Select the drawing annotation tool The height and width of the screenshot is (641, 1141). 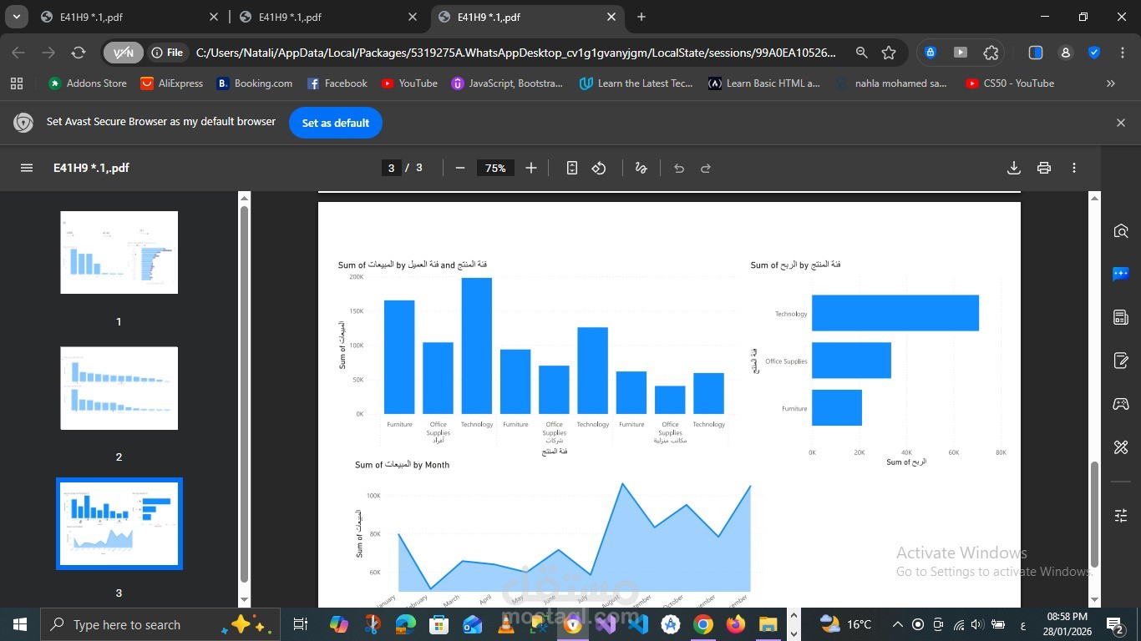(641, 168)
